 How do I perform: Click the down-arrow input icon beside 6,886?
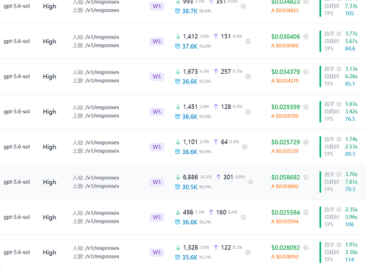point(178,177)
